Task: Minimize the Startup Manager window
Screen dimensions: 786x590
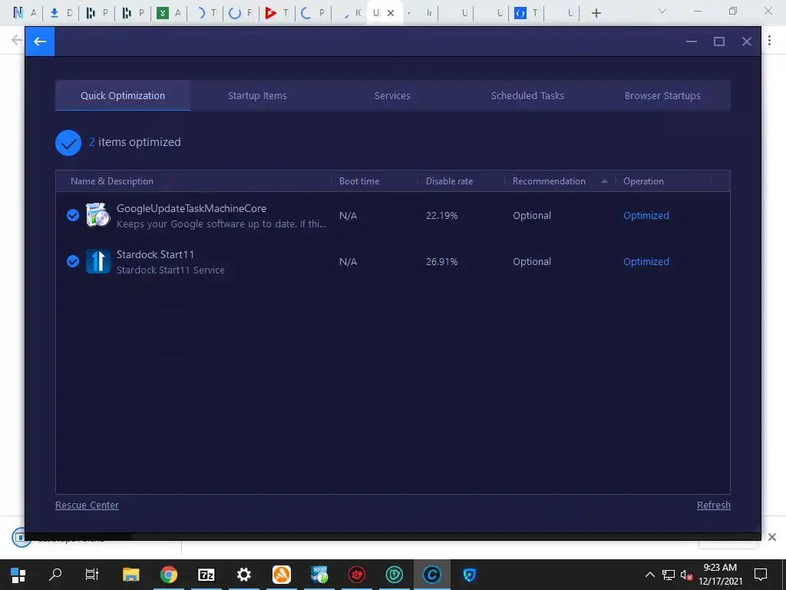Action: pyautogui.click(x=692, y=41)
